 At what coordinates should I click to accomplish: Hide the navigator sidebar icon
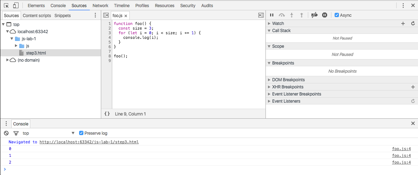[106, 15]
